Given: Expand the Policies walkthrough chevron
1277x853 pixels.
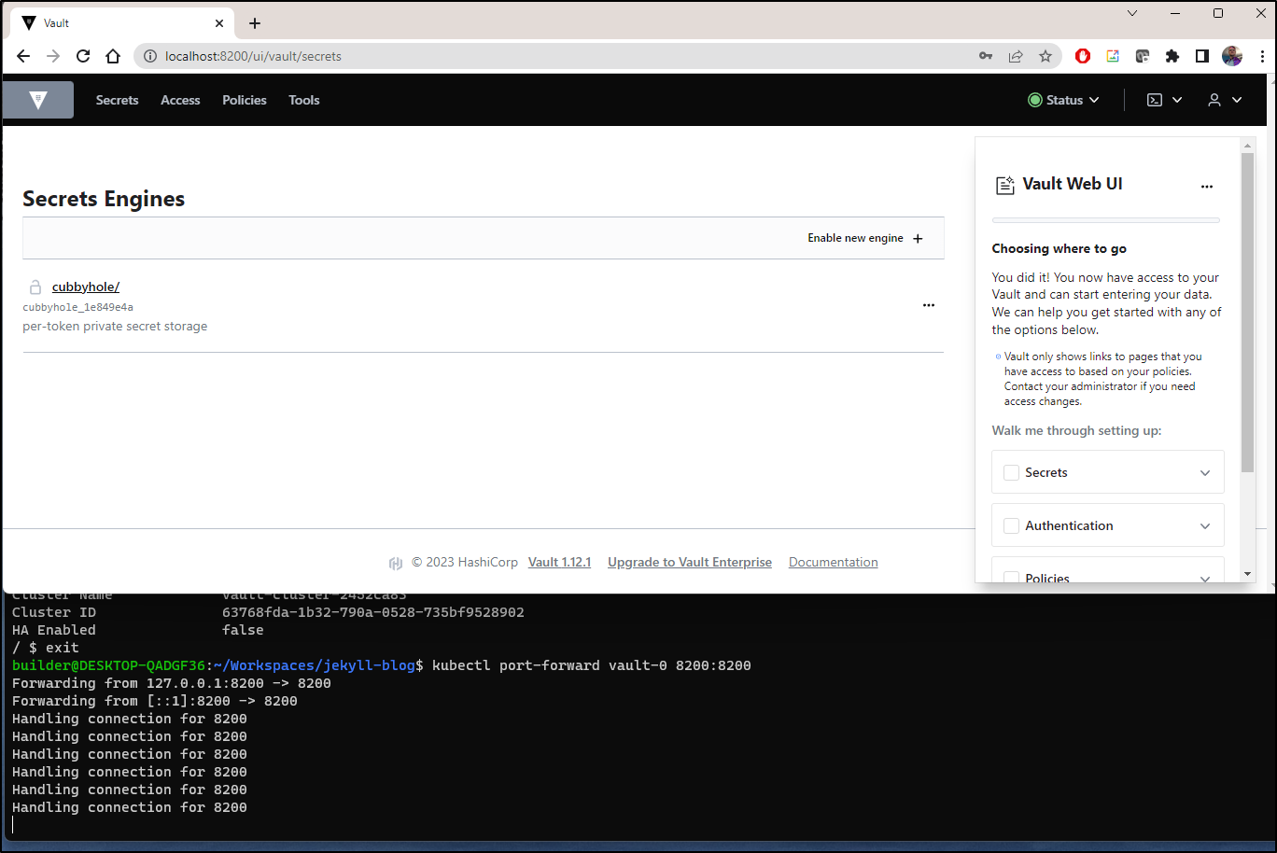Looking at the screenshot, I should point(1205,579).
